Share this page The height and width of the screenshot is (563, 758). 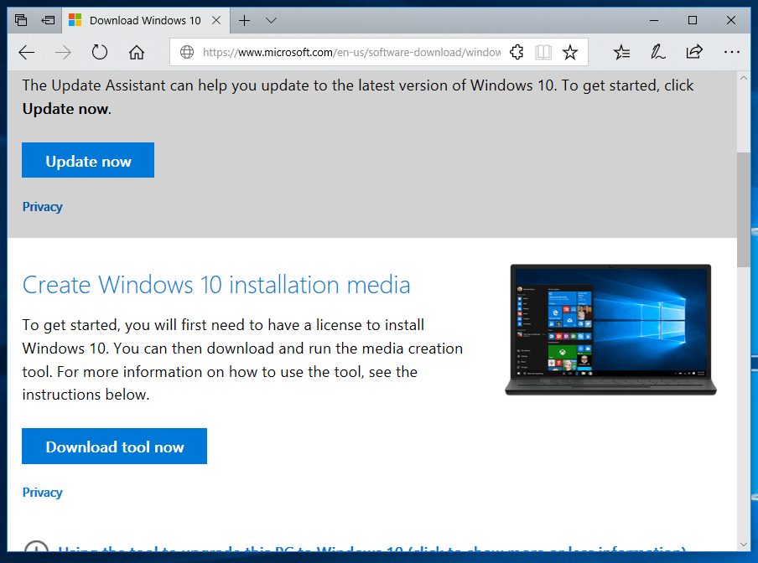click(694, 52)
